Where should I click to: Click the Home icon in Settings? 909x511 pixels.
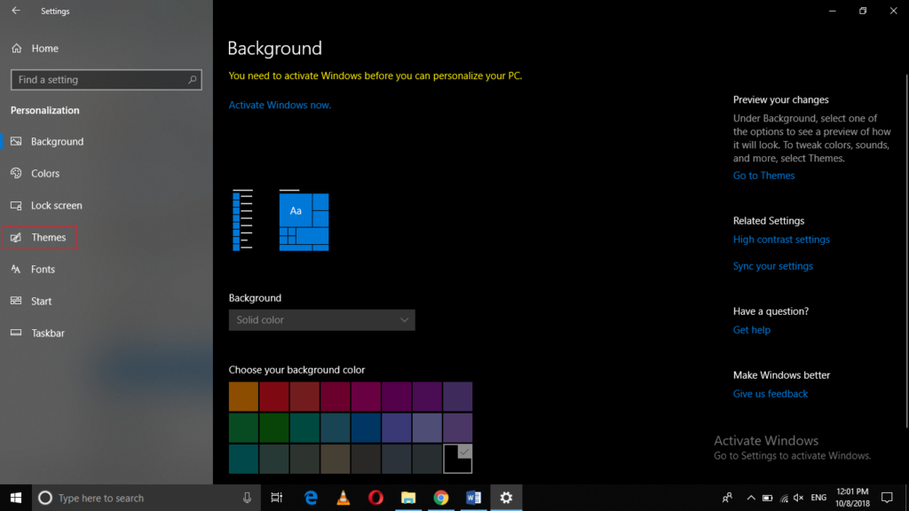tap(15, 48)
